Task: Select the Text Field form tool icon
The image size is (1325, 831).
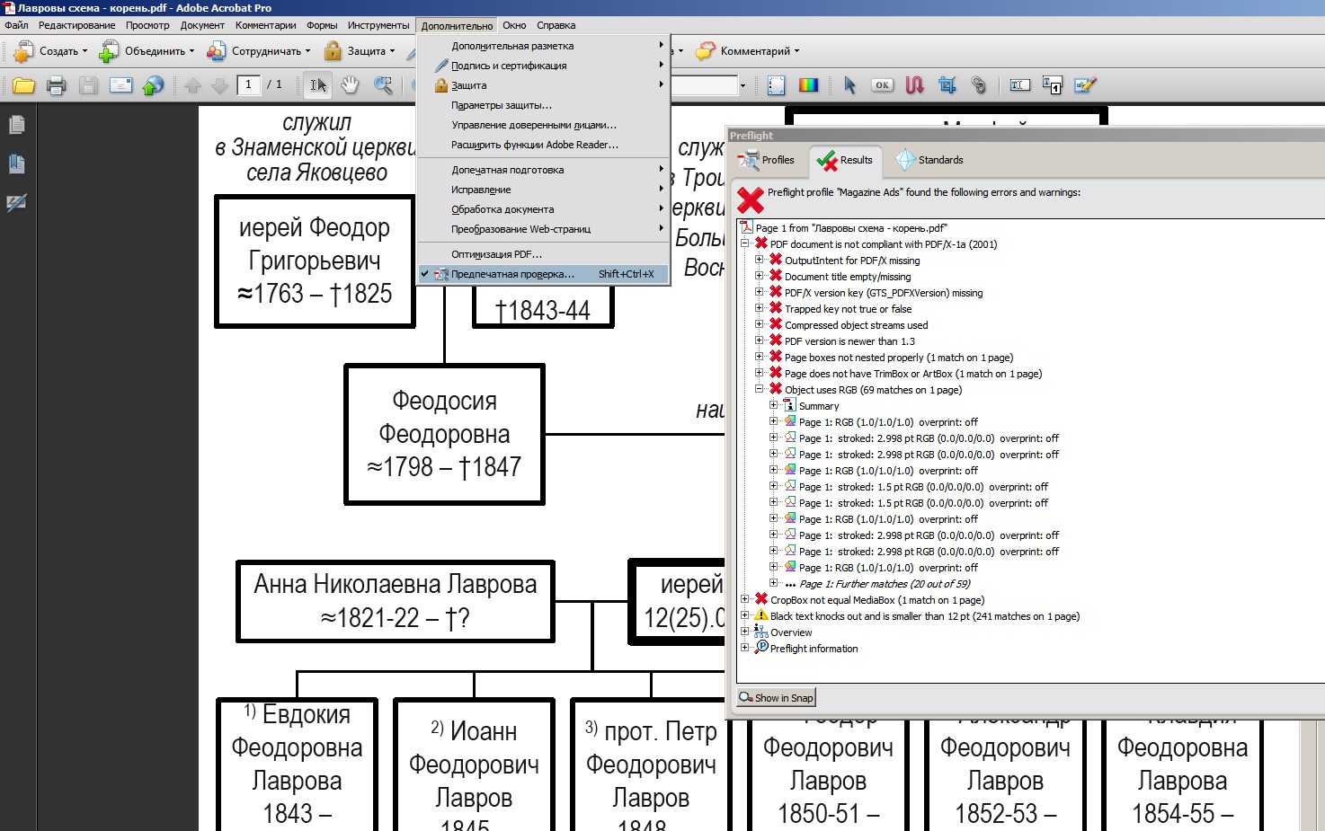Action: pos(1020,85)
